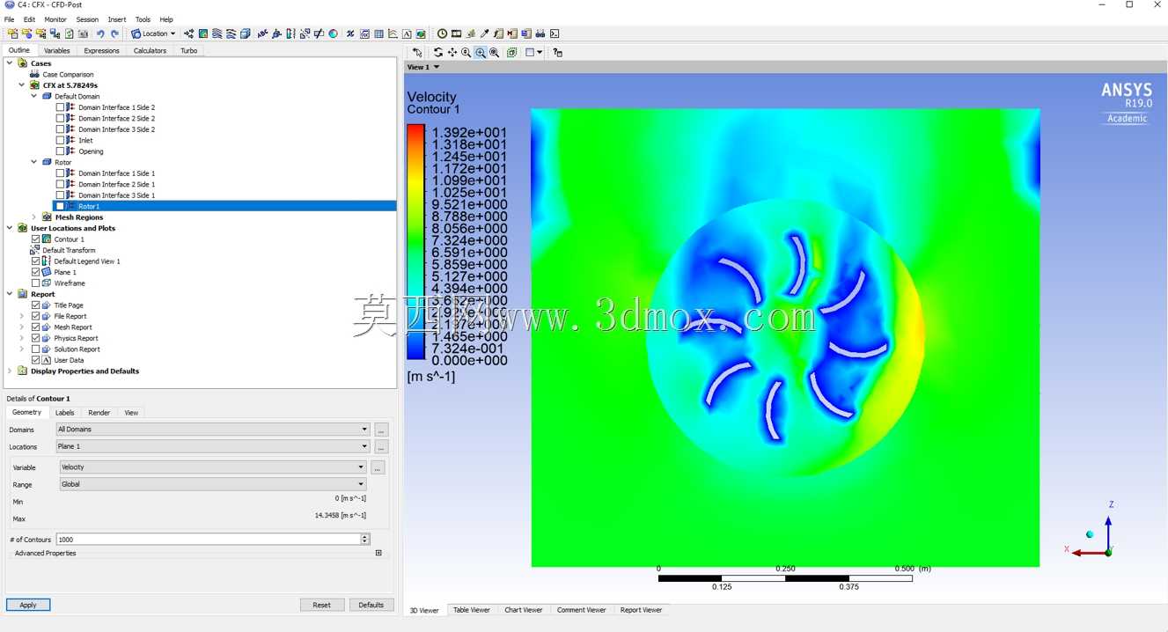The width and height of the screenshot is (1168, 632).
Task: Toggle visibility checkbox for Inlet
Action: pos(61,140)
